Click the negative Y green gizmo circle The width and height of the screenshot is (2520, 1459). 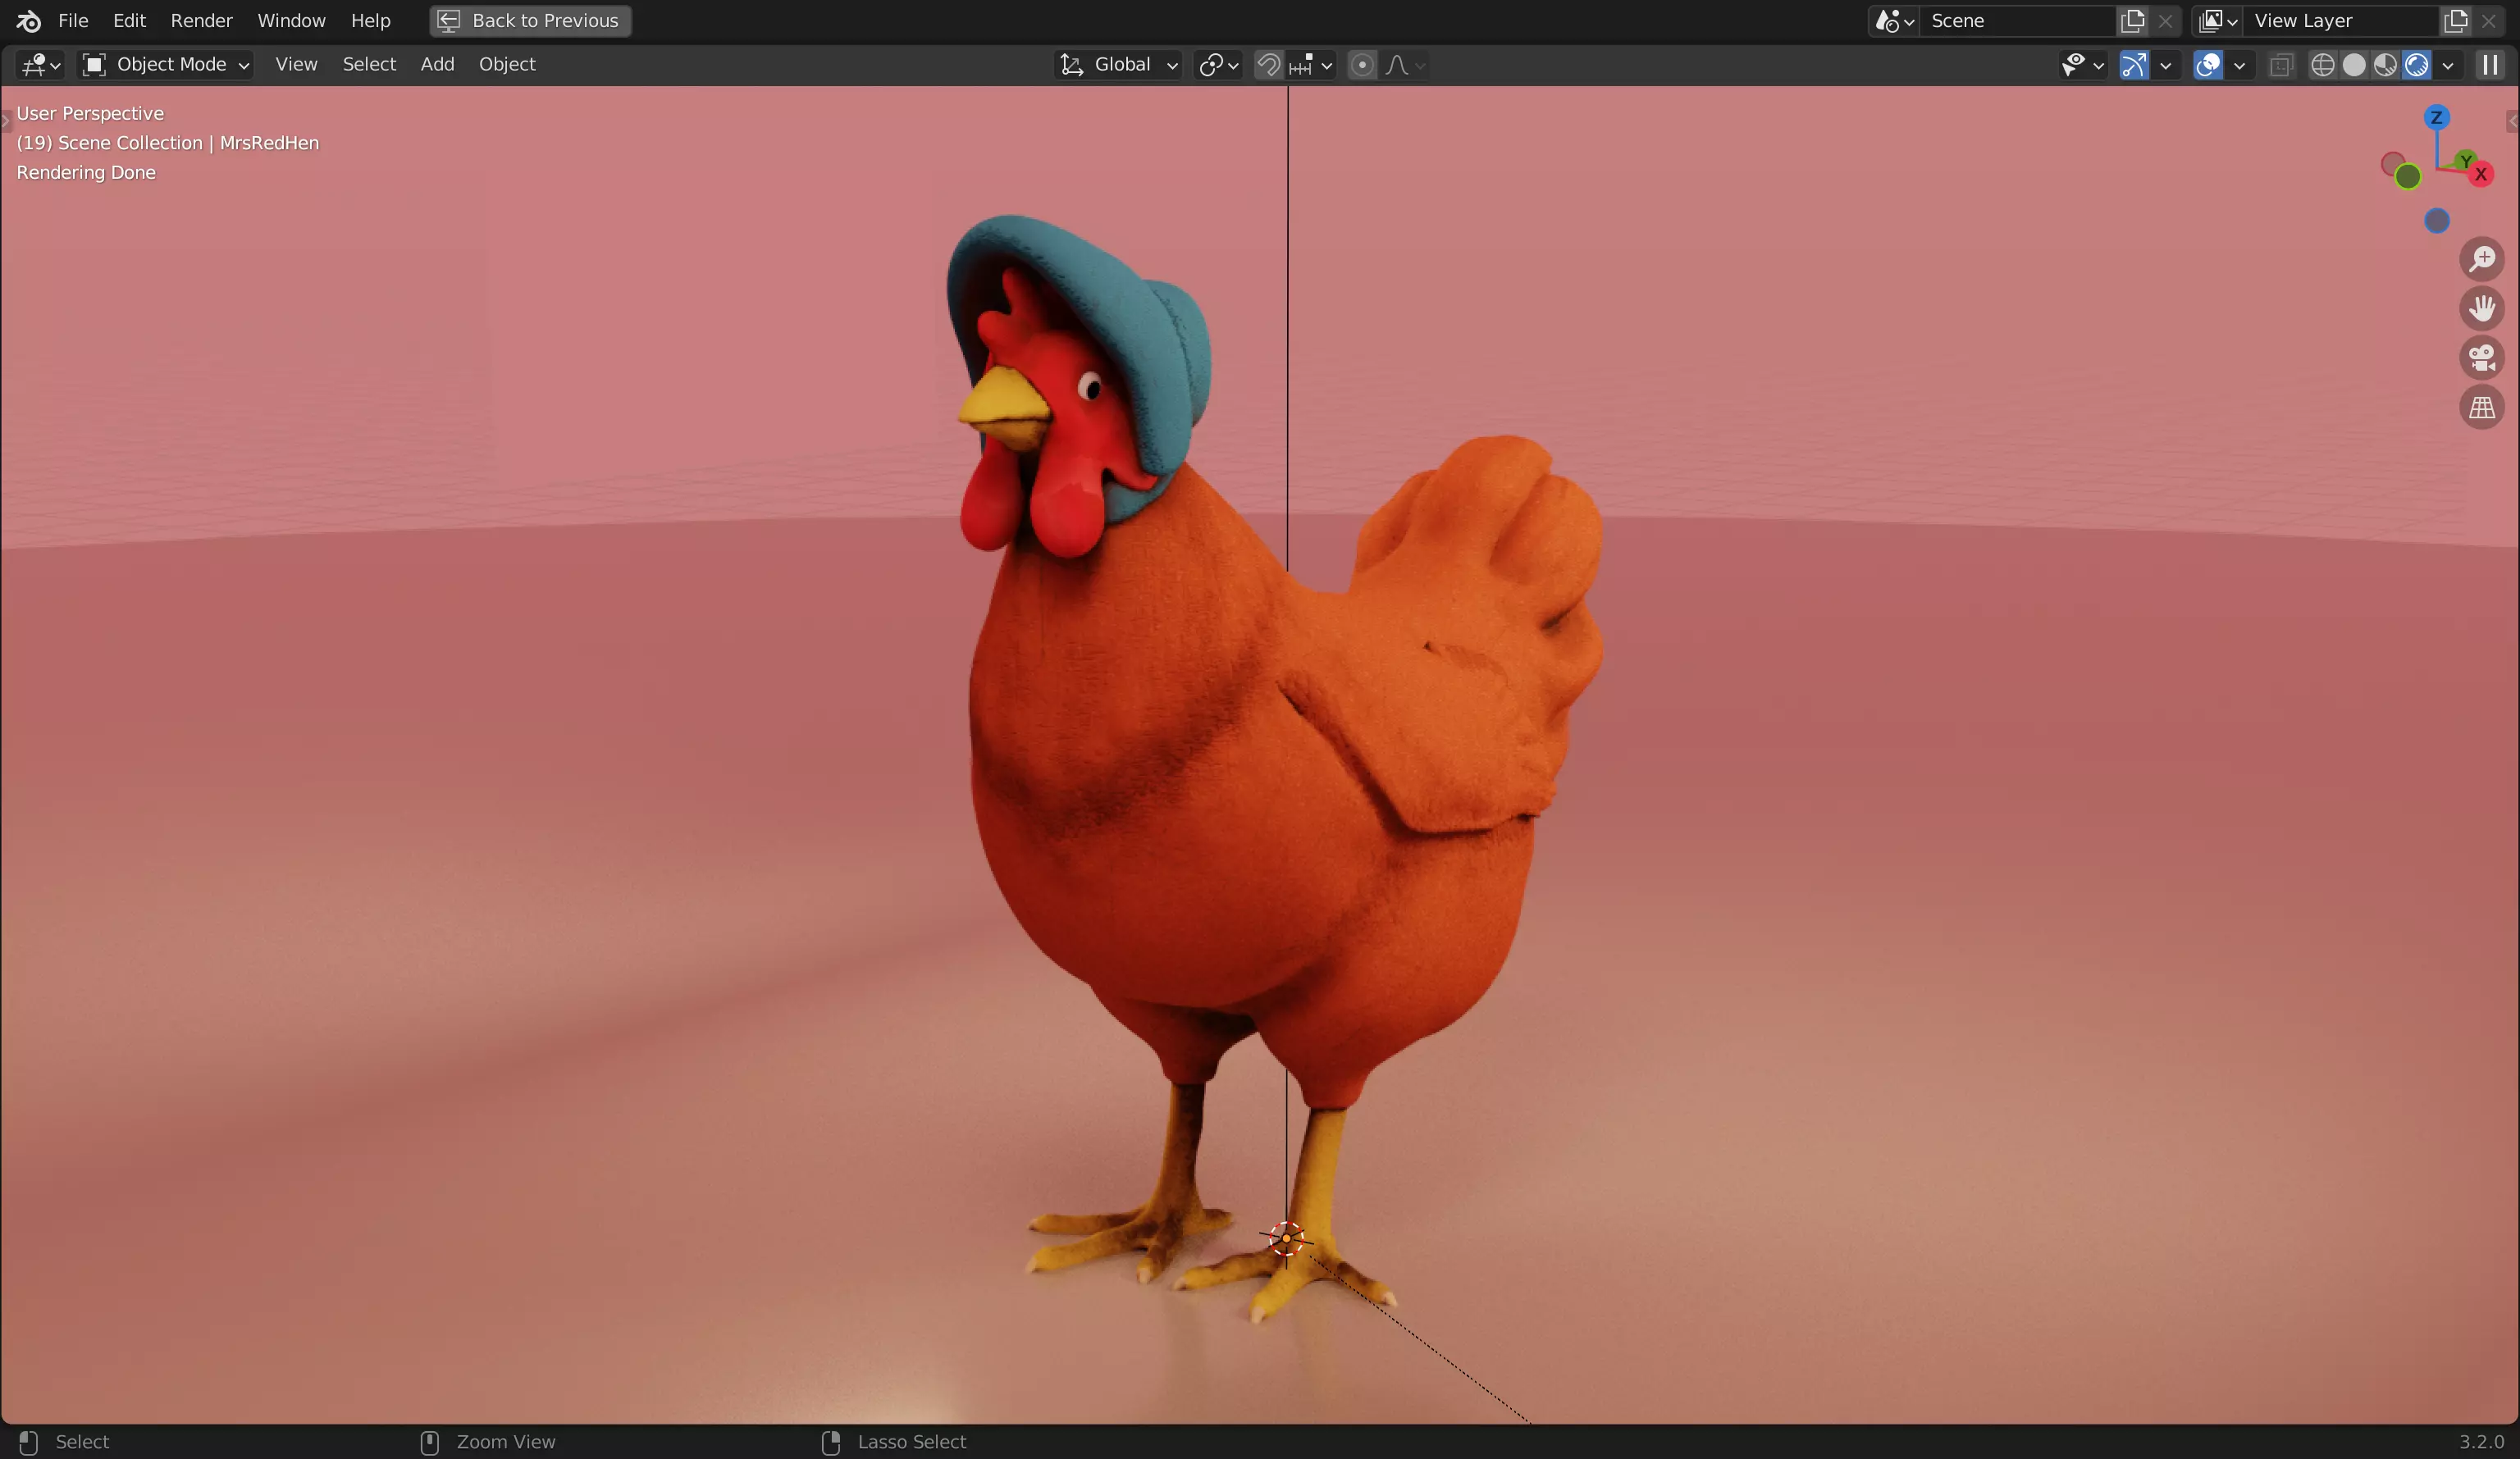[x=2408, y=177]
